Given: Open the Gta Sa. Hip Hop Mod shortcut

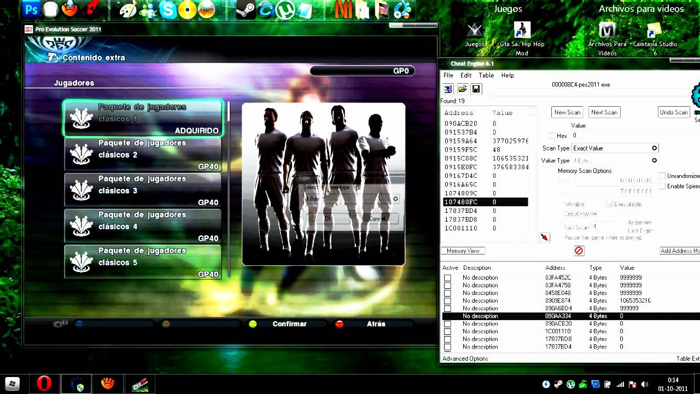Looking at the screenshot, I should coord(522,38).
